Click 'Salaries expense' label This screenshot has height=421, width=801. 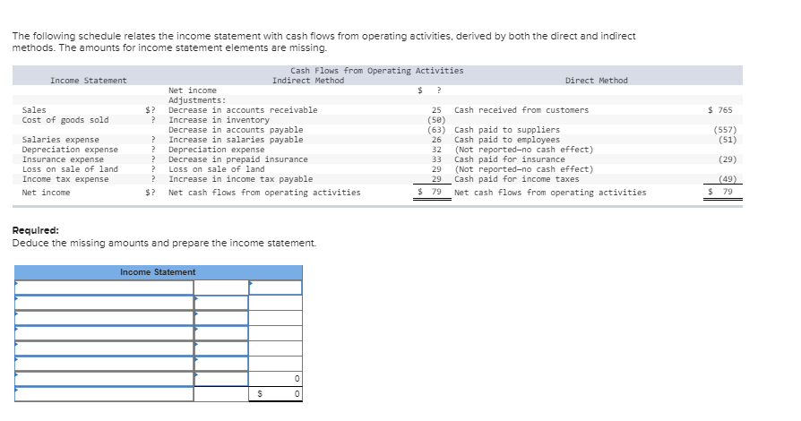click(x=61, y=140)
